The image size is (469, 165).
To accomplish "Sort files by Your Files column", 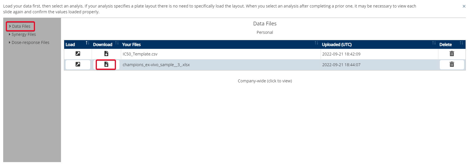I will (316, 43).
